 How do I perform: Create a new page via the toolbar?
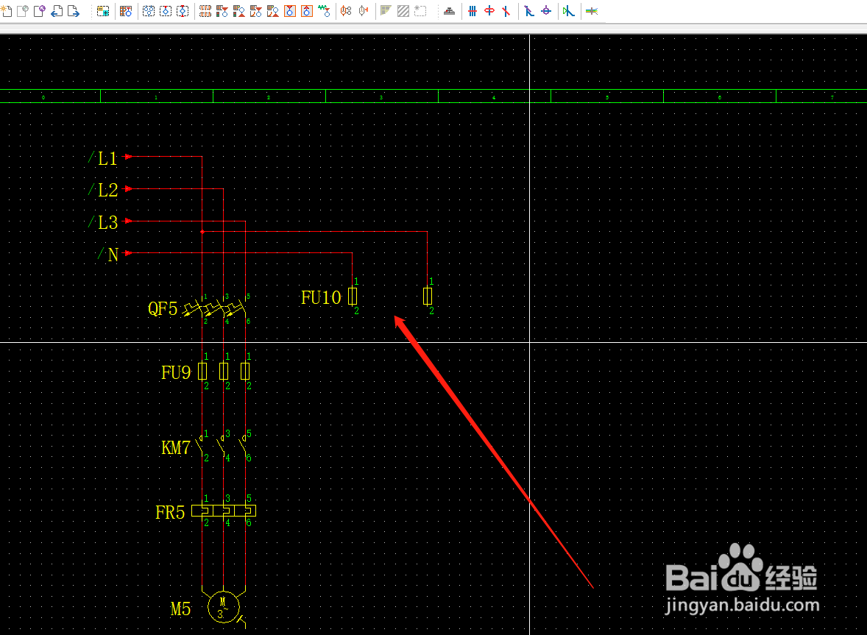tap(7, 10)
